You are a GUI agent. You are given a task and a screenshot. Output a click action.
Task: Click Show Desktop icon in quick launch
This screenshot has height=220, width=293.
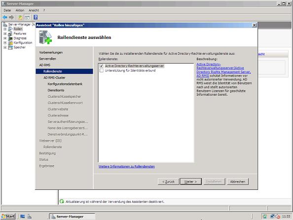click(x=23, y=217)
